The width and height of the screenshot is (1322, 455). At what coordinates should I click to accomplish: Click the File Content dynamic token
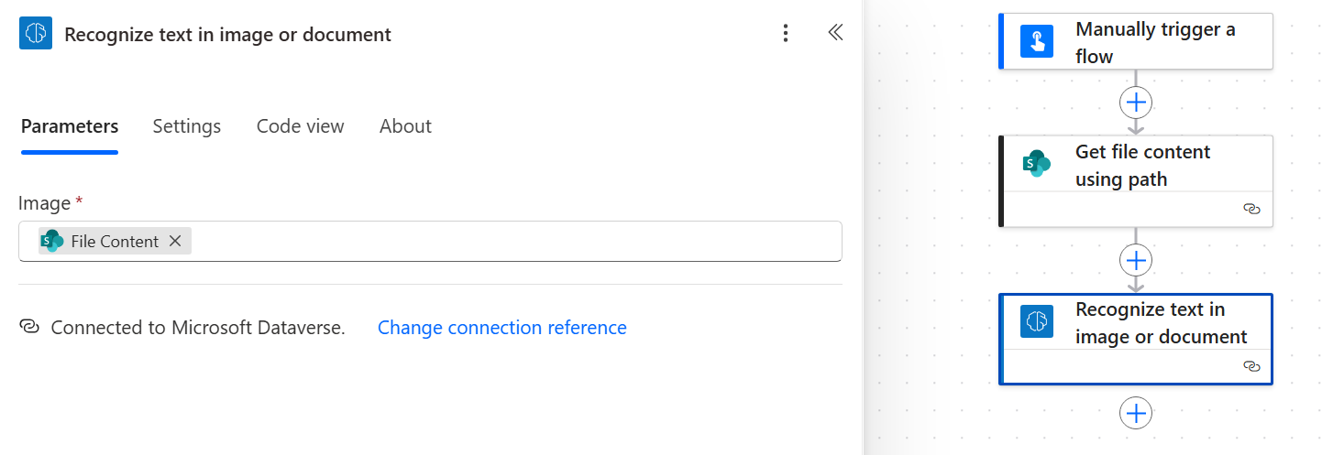tap(114, 241)
